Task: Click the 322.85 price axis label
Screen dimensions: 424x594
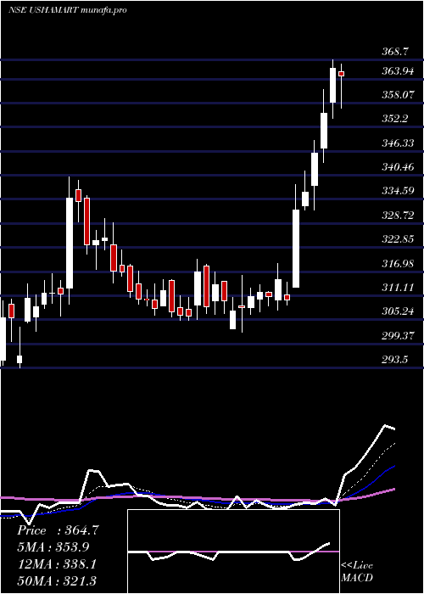Action: [x=397, y=239]
